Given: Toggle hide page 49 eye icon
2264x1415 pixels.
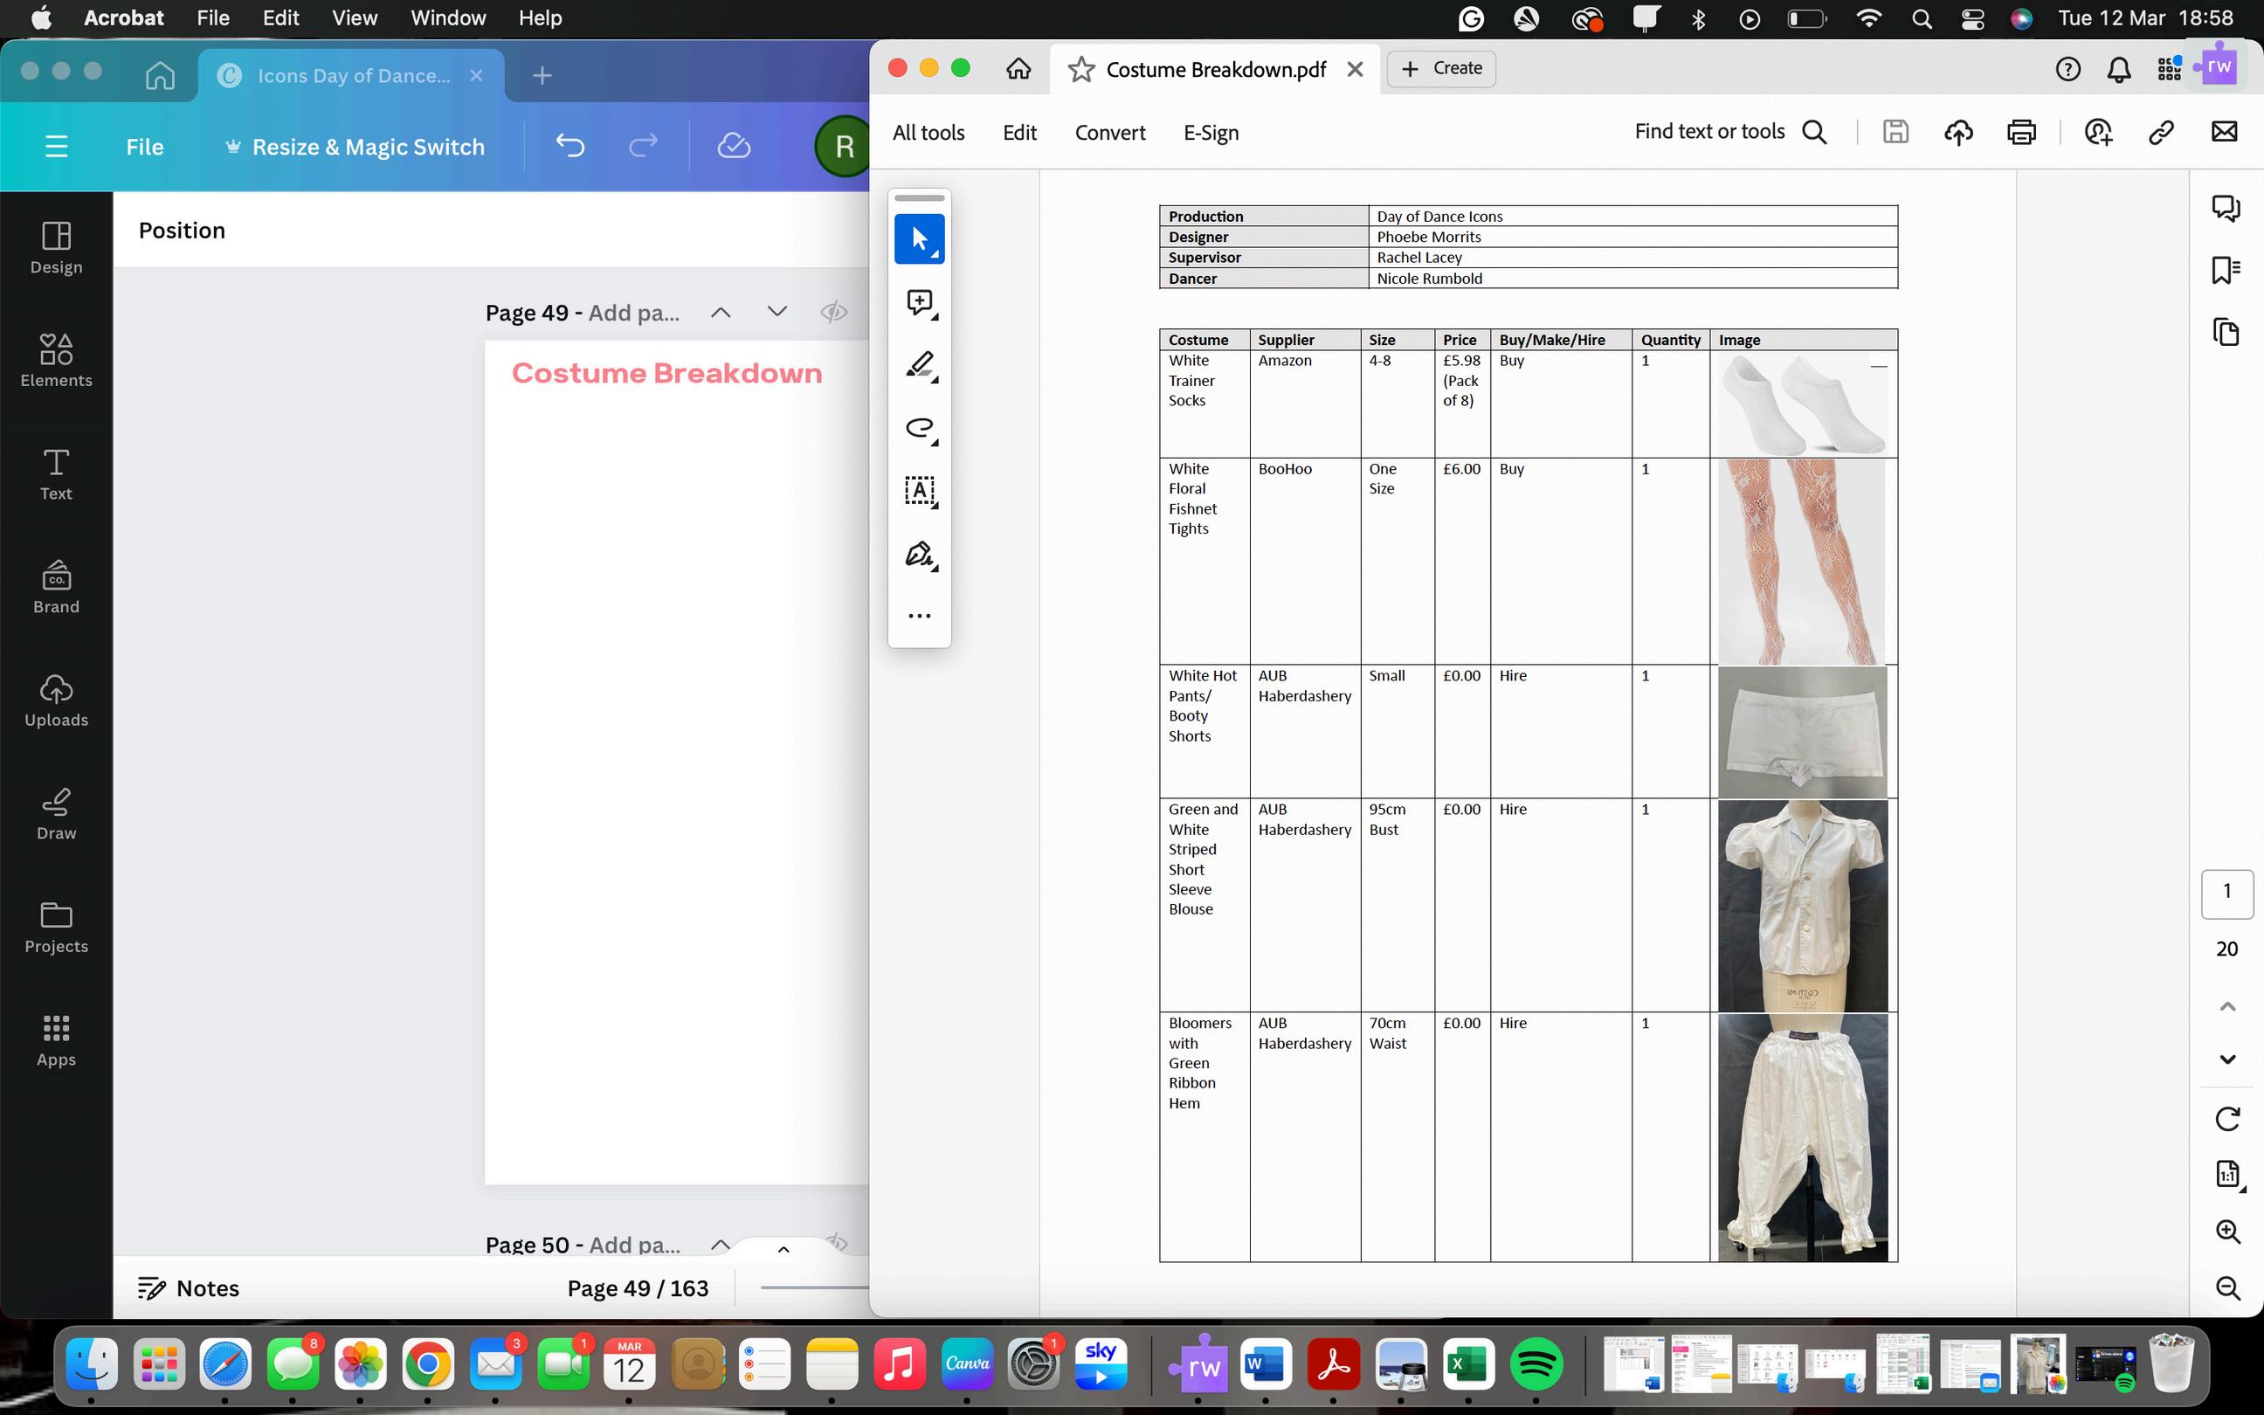Looking at the screenshot, I should click(x=832, y=312).
